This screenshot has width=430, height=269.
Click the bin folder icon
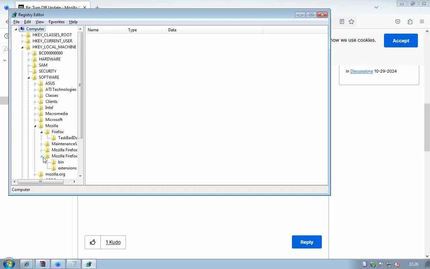click(54, 162)
